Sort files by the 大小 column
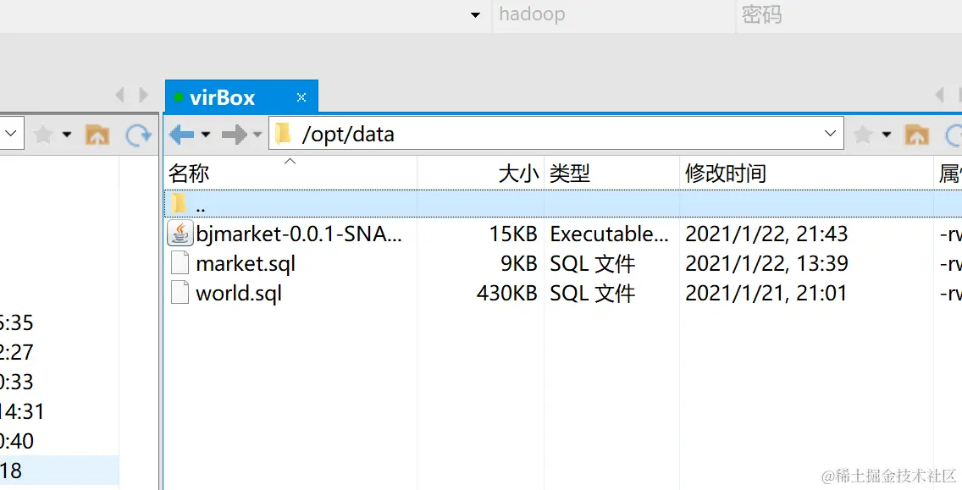 click(x=517, y=173)
